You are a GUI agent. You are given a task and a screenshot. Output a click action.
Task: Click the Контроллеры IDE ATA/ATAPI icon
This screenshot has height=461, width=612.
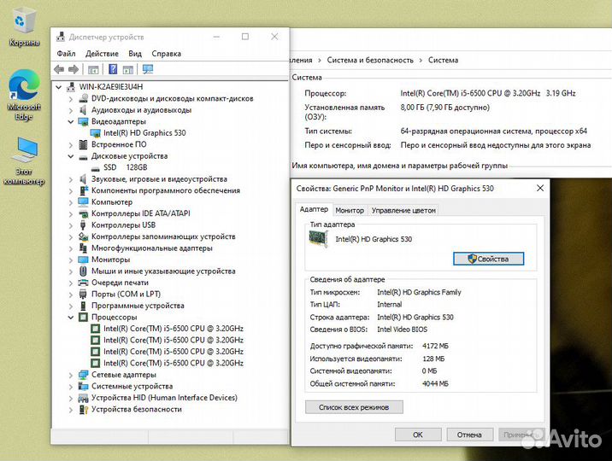click(83, 213)
